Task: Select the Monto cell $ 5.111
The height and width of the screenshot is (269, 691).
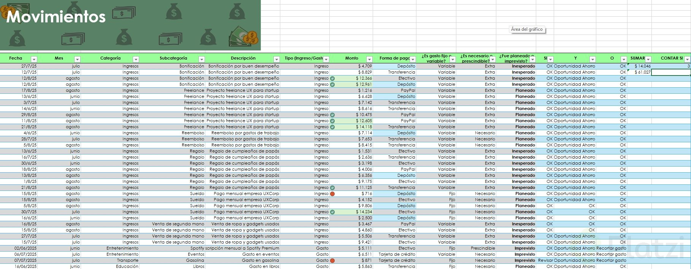Action: click(x=351, y=248)
